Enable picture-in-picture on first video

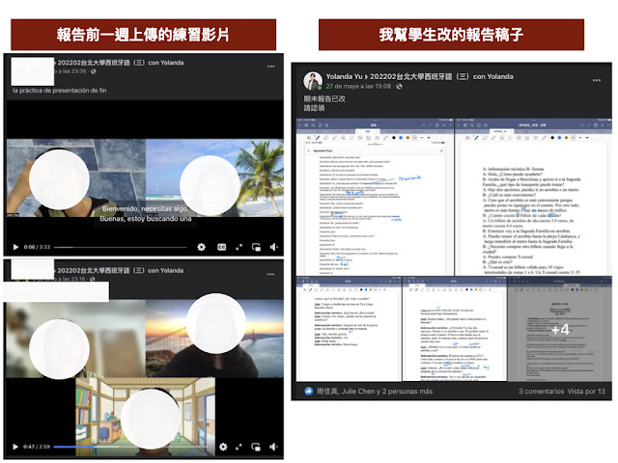point(256,247)
